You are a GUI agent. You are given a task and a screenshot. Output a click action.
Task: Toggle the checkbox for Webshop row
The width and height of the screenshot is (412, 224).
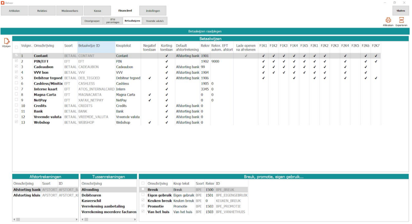(x=17, y=122)
